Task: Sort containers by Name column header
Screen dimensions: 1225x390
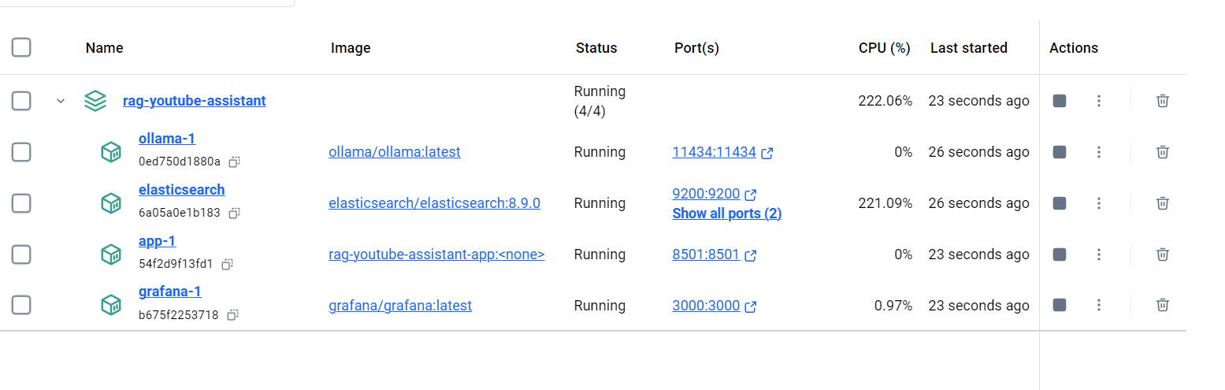Action: 105,48
